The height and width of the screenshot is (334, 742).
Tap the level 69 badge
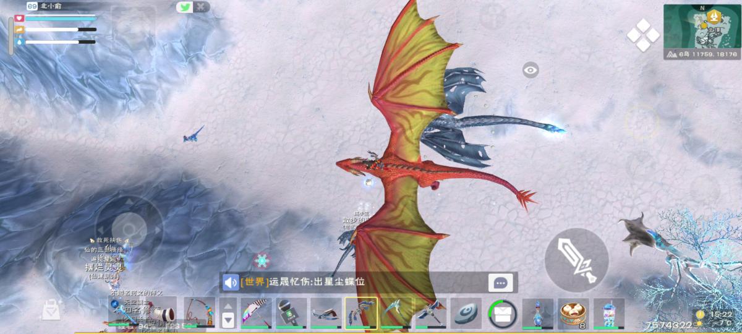point(32,6)
